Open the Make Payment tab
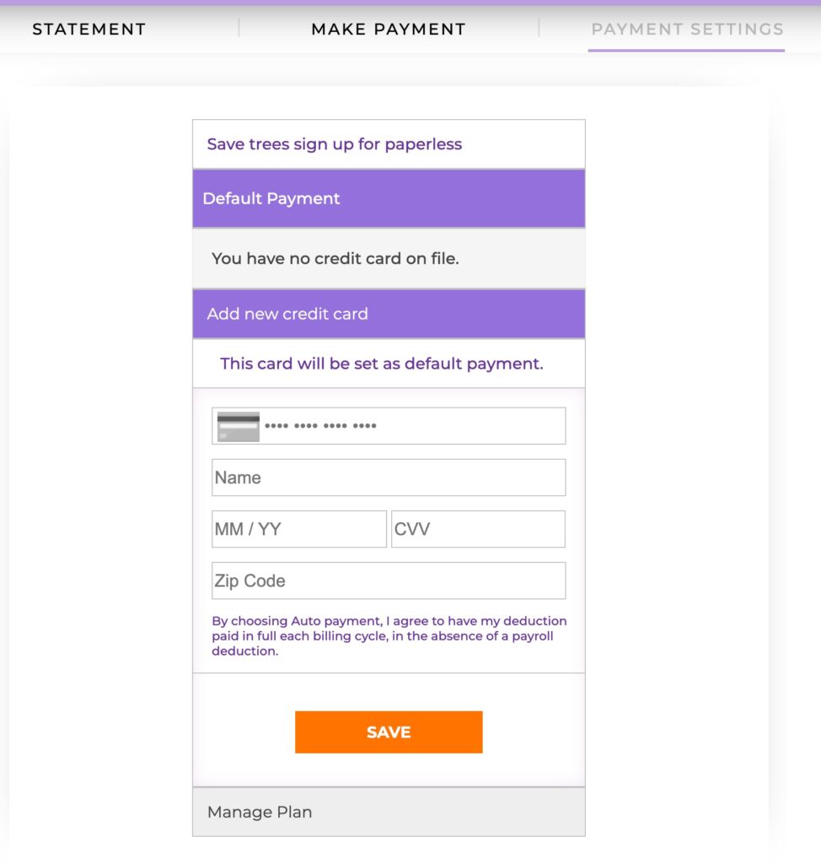821x864 pixels. click(x=388, y=28)
